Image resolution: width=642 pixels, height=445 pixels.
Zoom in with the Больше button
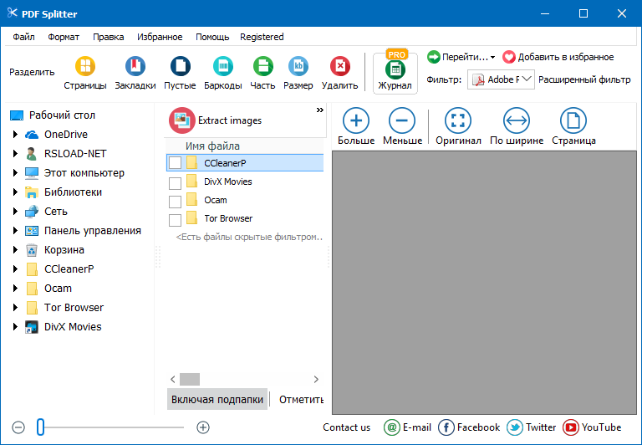[356, 121]
